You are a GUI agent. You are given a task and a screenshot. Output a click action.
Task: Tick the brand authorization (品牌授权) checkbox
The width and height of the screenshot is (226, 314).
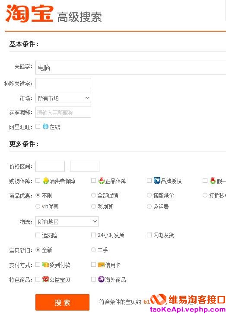tap(149, 181)
